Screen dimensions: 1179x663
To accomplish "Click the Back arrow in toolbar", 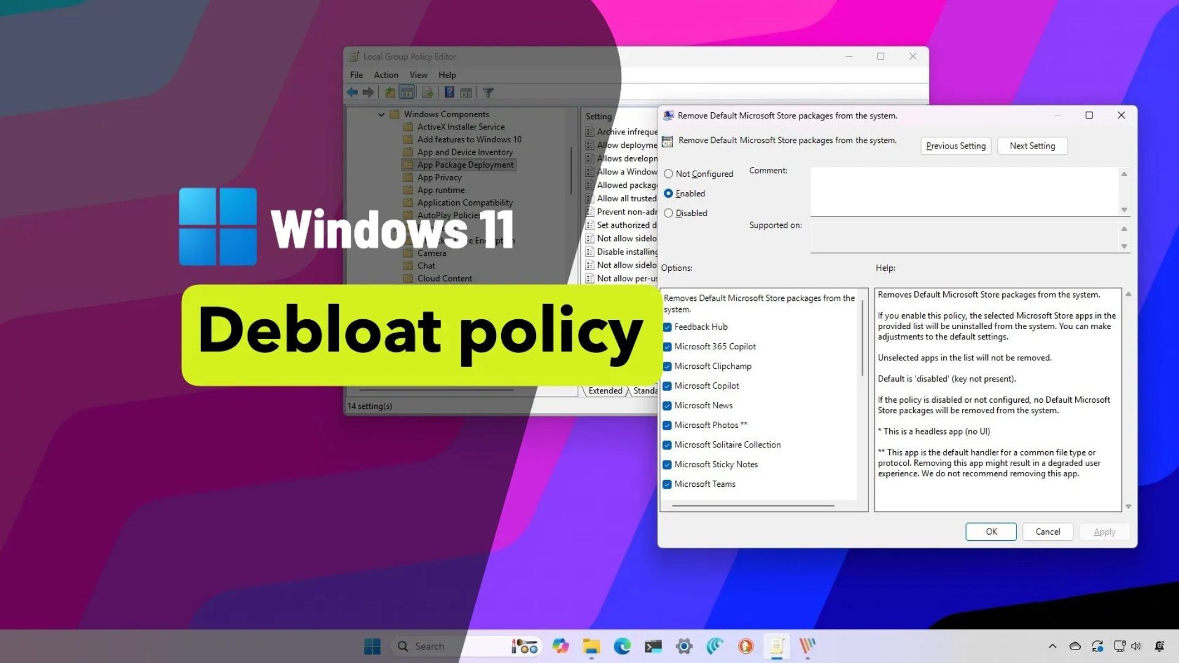I will tap(352, 93).
